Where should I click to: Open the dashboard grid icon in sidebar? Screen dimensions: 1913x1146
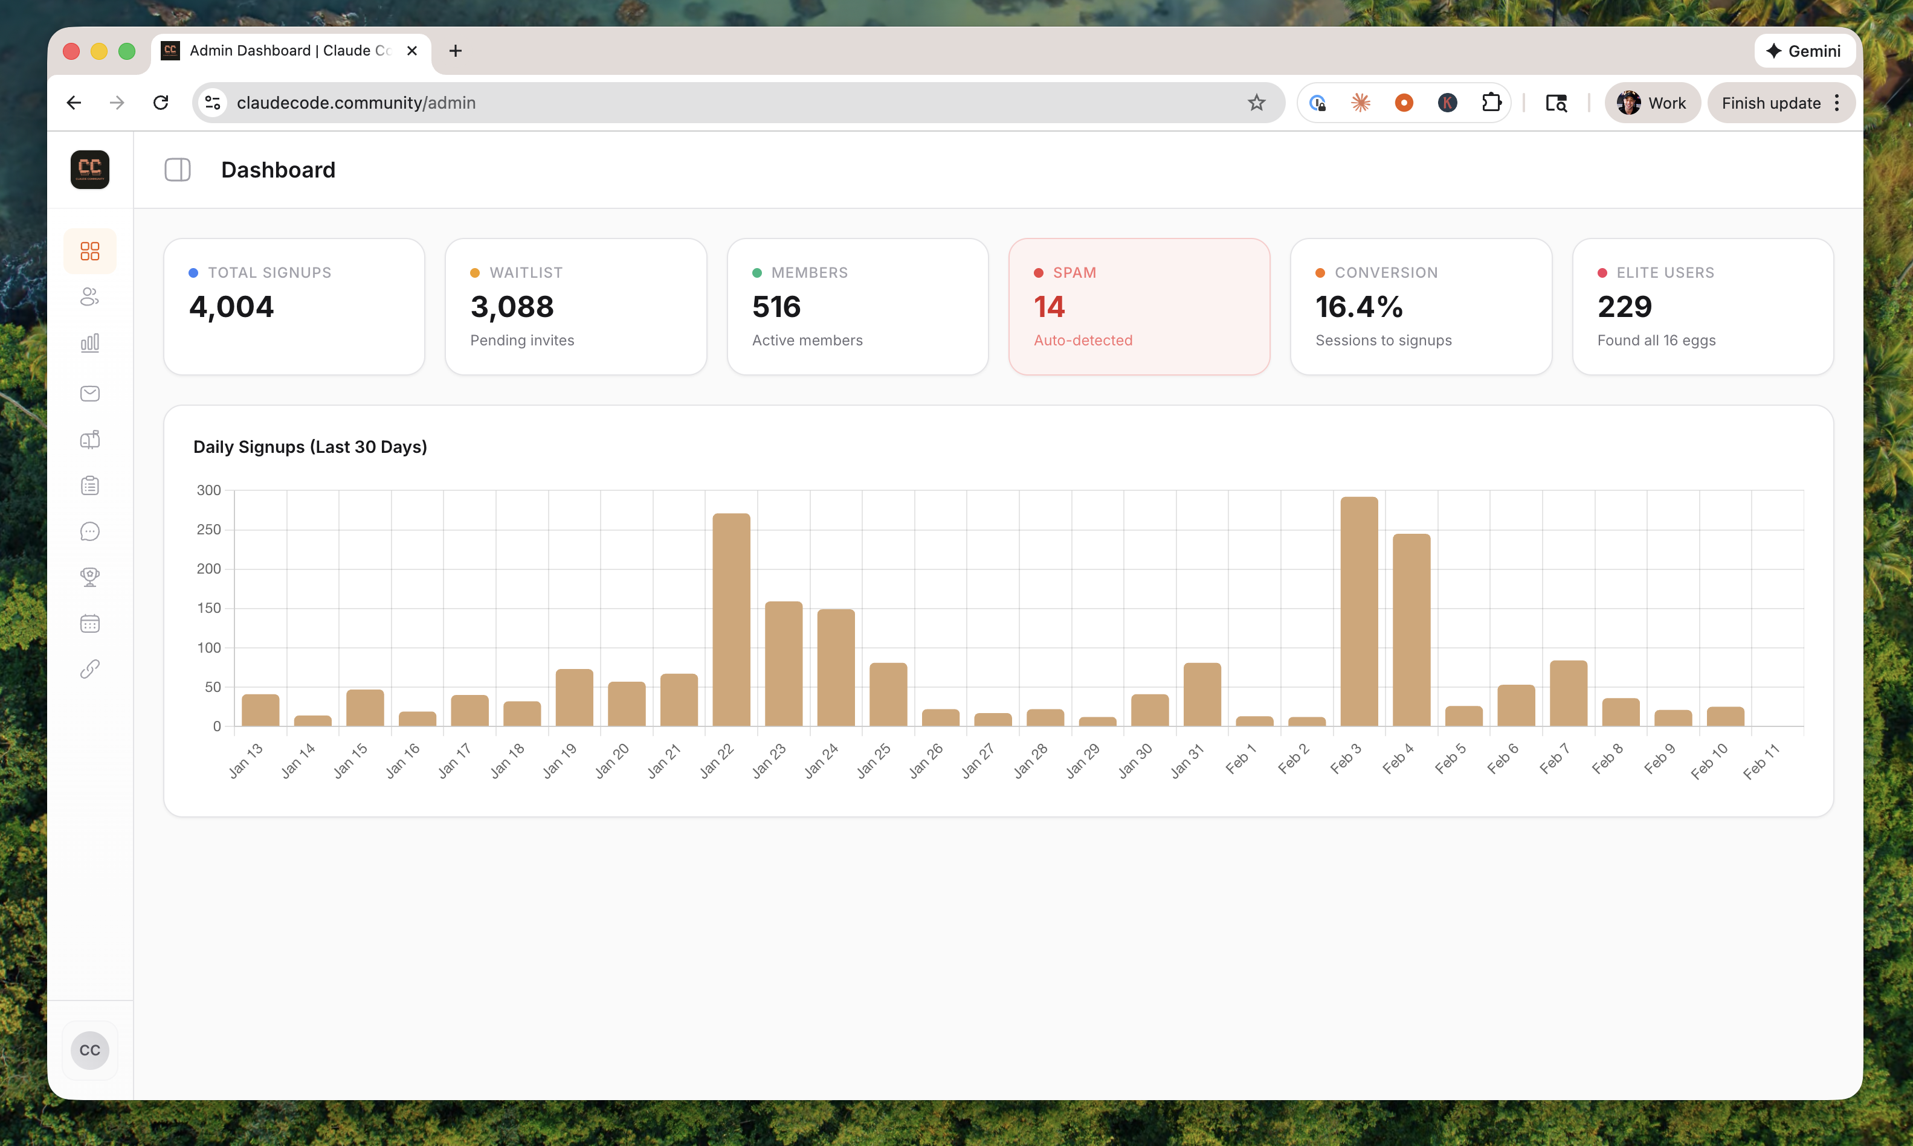89,251
